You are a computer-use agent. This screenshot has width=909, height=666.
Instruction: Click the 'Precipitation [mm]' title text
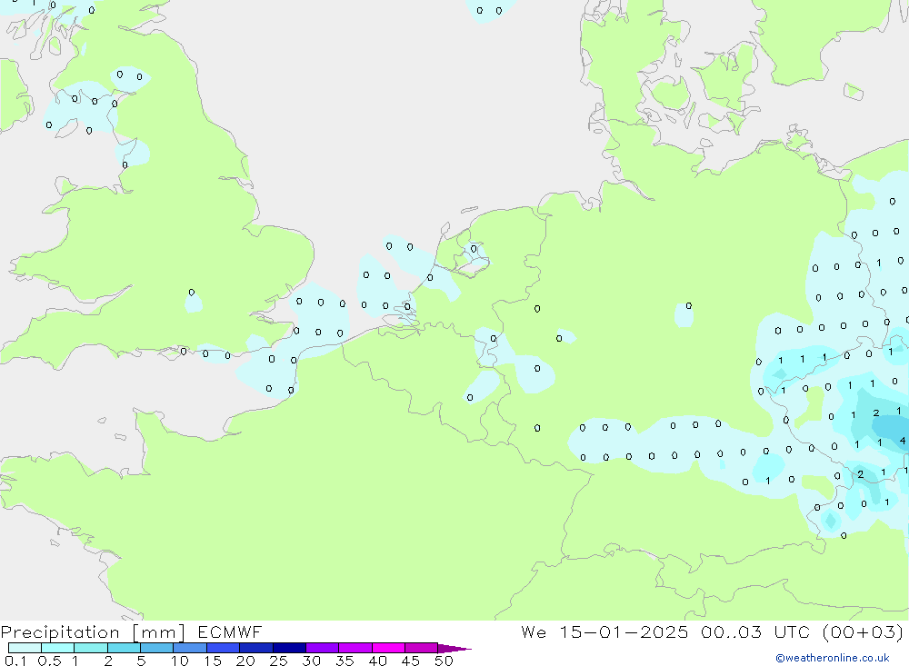[x=93, y=632]
